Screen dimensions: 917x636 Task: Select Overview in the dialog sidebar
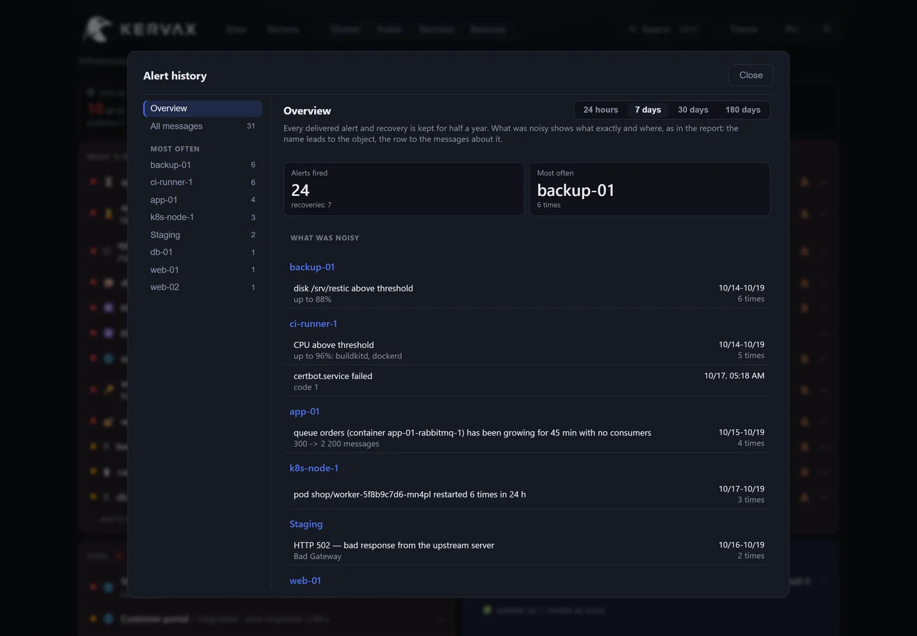tap(203, 109)
